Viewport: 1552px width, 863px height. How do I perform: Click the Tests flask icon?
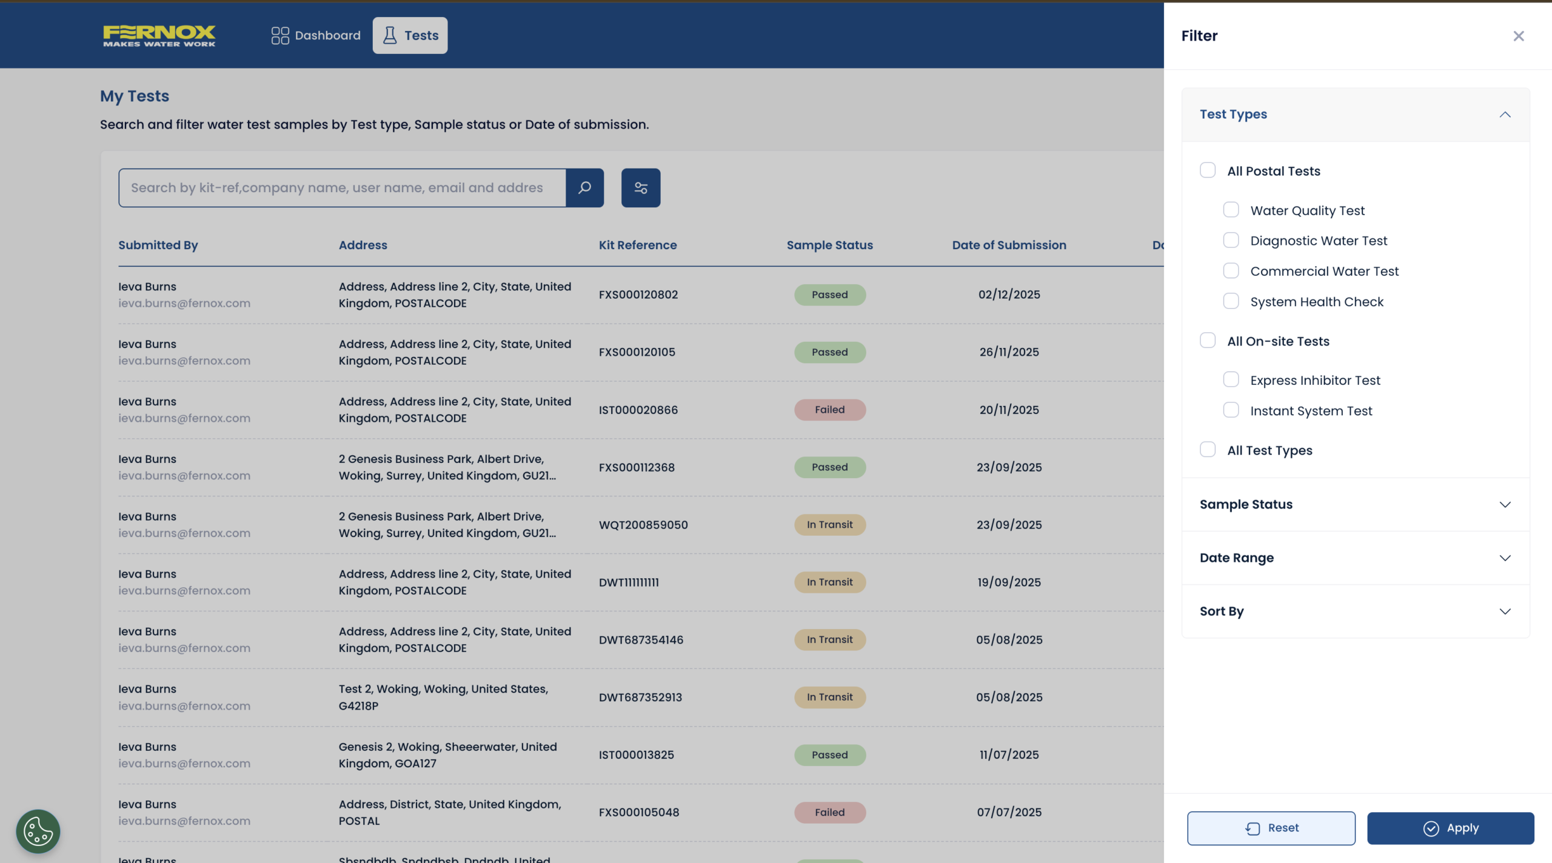click(x=390, y=36)
